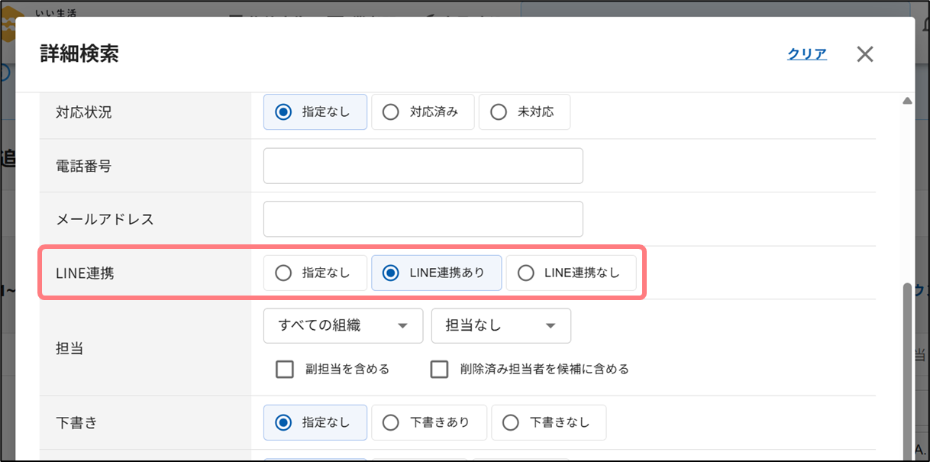Viewport: 930px width, 462px height.
Task: Click the 電話番号 row label
Action: [x=84, y=166]
